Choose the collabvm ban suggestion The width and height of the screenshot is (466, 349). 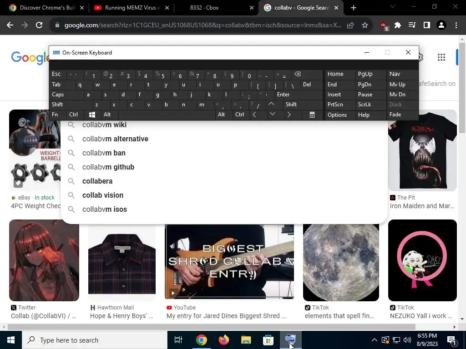[x=224, y=153]
